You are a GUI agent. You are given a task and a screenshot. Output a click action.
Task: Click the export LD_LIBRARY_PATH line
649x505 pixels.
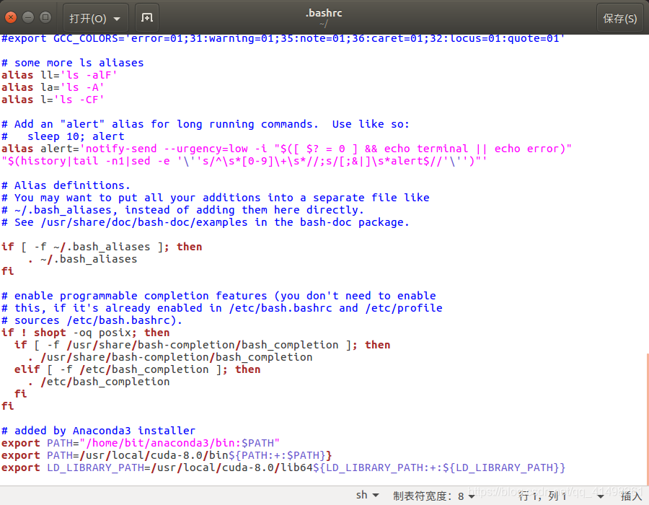283,467
